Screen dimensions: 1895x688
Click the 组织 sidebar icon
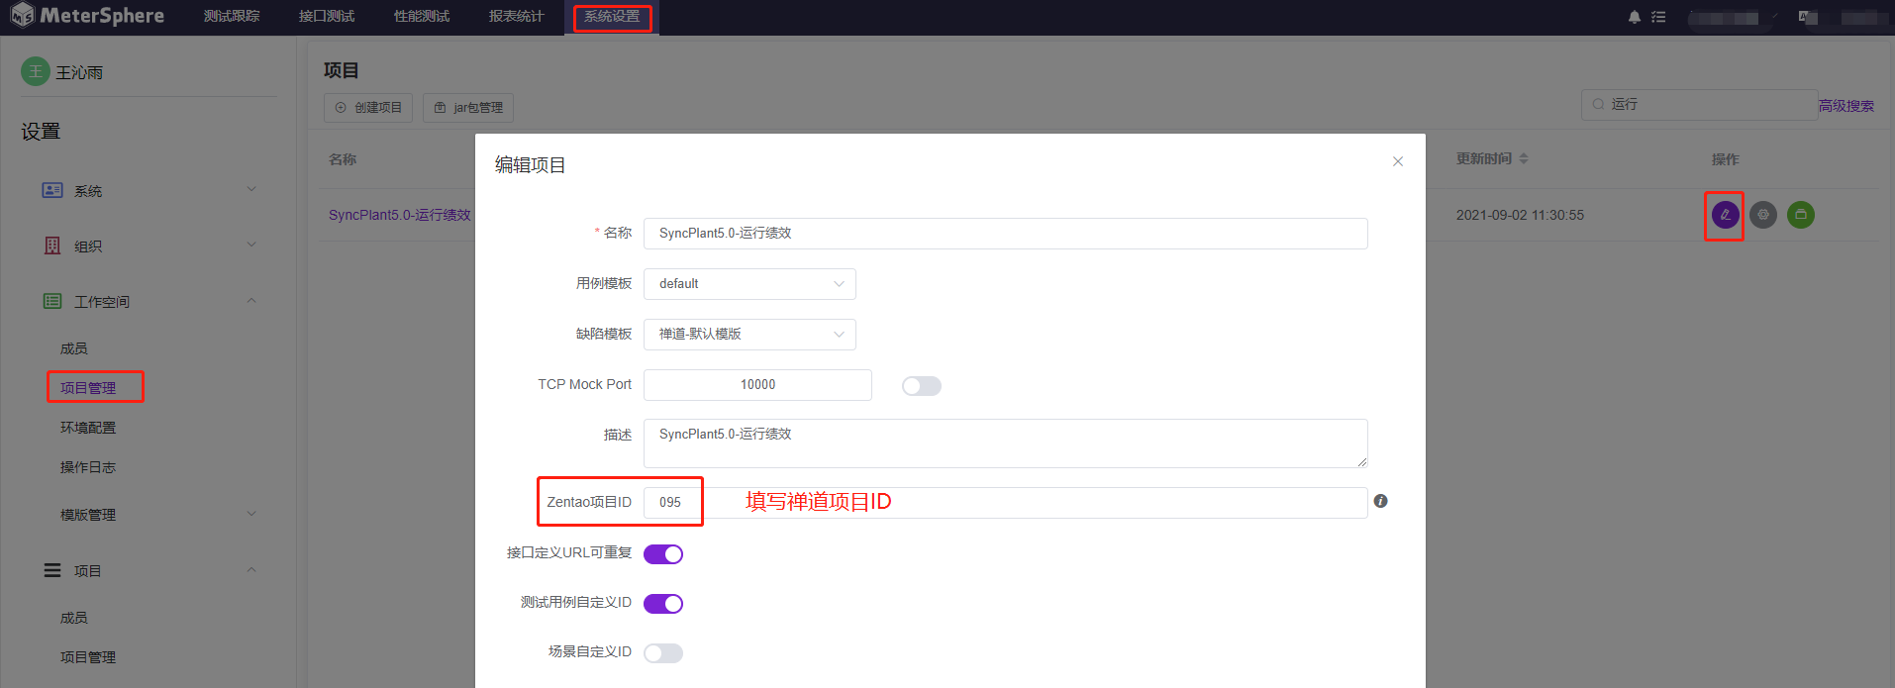point(52,246)
